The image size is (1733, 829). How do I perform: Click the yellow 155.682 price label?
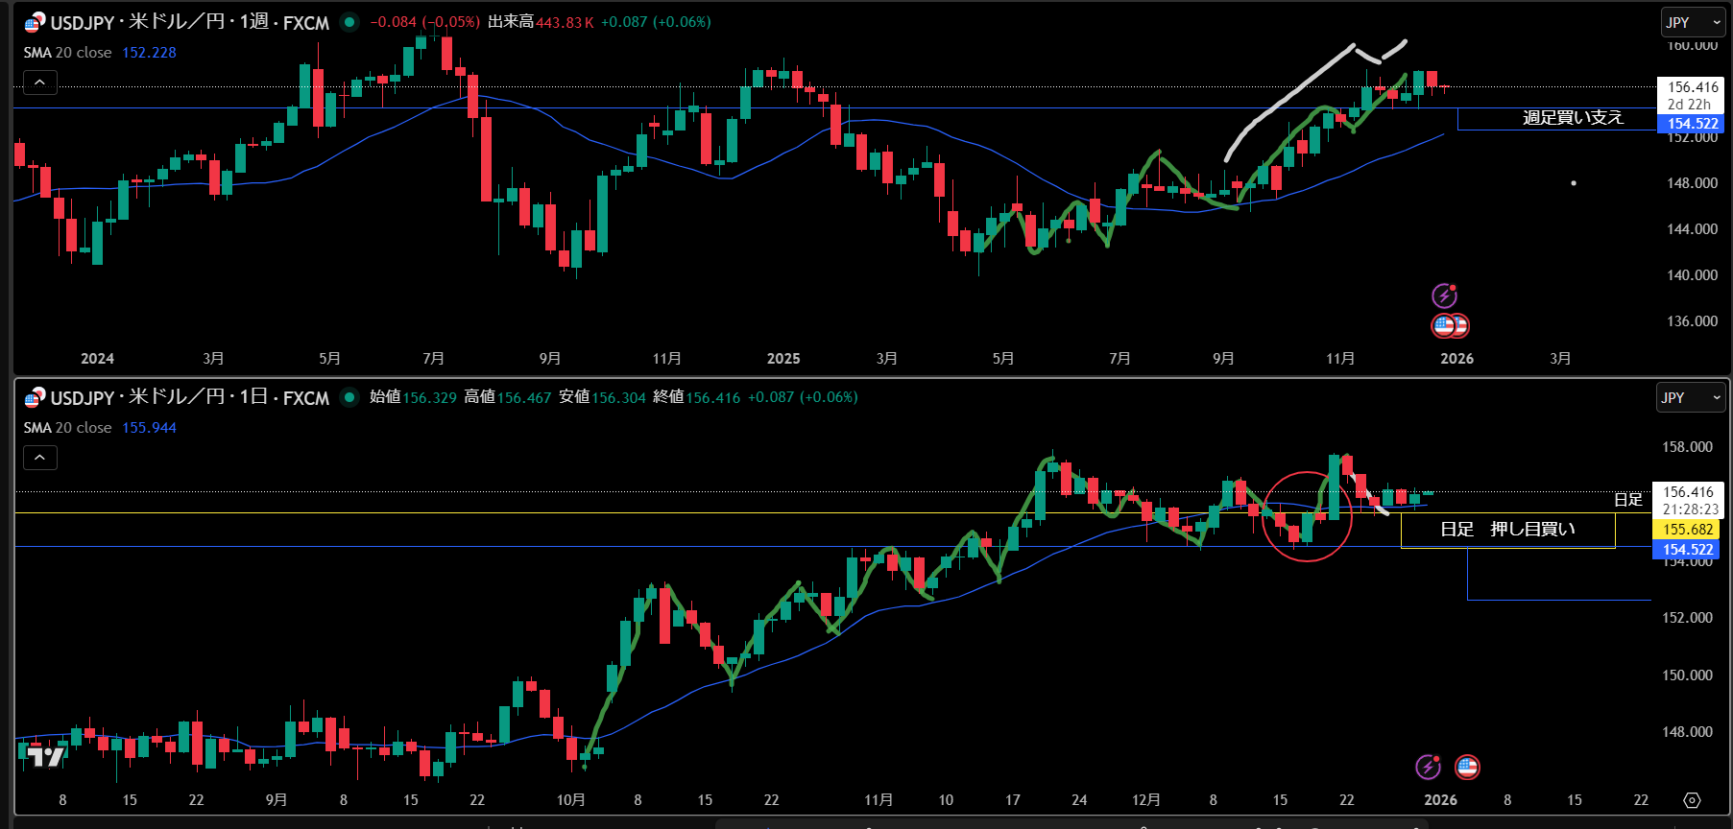point(1688,530)
